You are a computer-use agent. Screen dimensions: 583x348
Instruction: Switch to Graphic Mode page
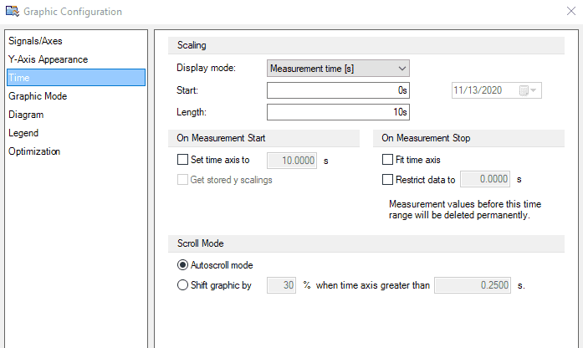coord(38,96)
